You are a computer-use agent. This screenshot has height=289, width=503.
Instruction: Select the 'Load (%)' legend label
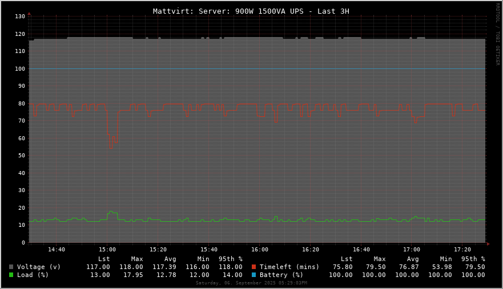[x=33, y=275]
